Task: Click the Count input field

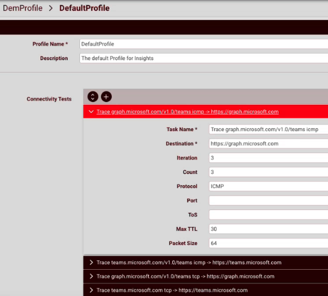Action: [x=268, y=172]
